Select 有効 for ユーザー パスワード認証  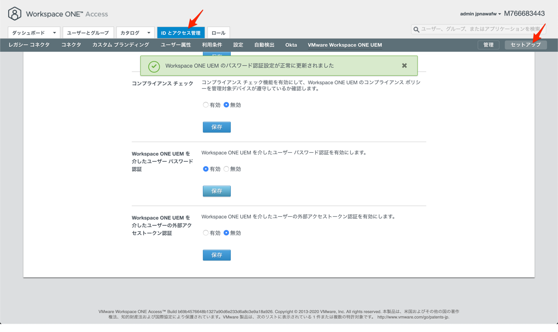(205, 169)
